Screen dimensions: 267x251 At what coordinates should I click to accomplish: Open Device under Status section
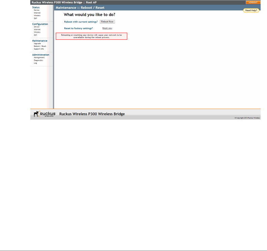pos(36,10)
